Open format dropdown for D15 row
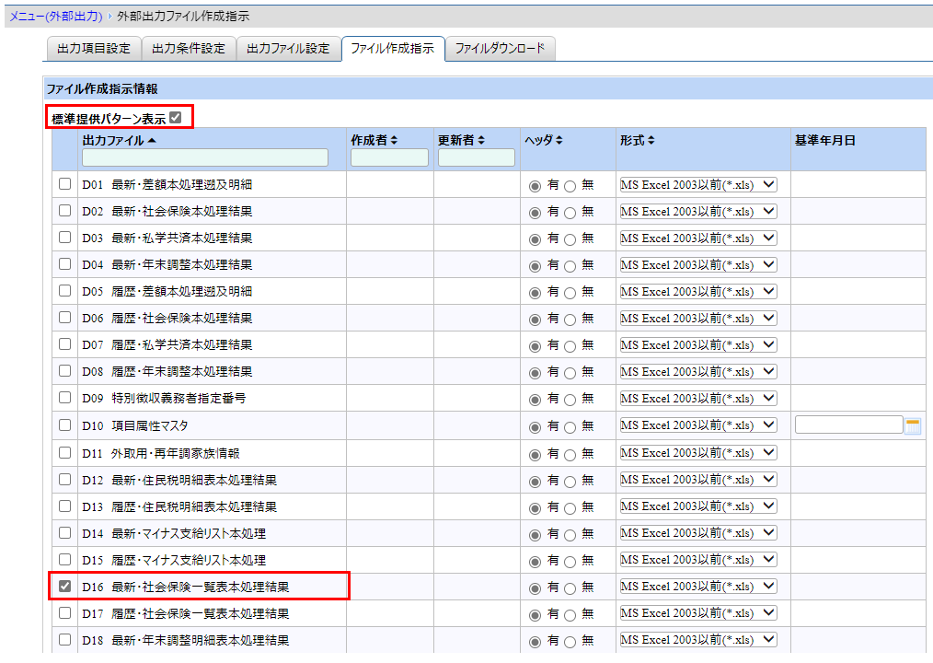The image size is (933, 663). (698, 559)
